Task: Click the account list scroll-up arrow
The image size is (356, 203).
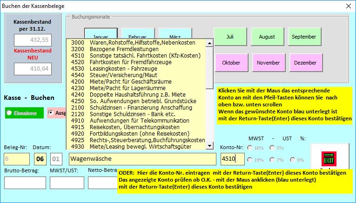Action: pyautogui.click(x=209, y=43)
